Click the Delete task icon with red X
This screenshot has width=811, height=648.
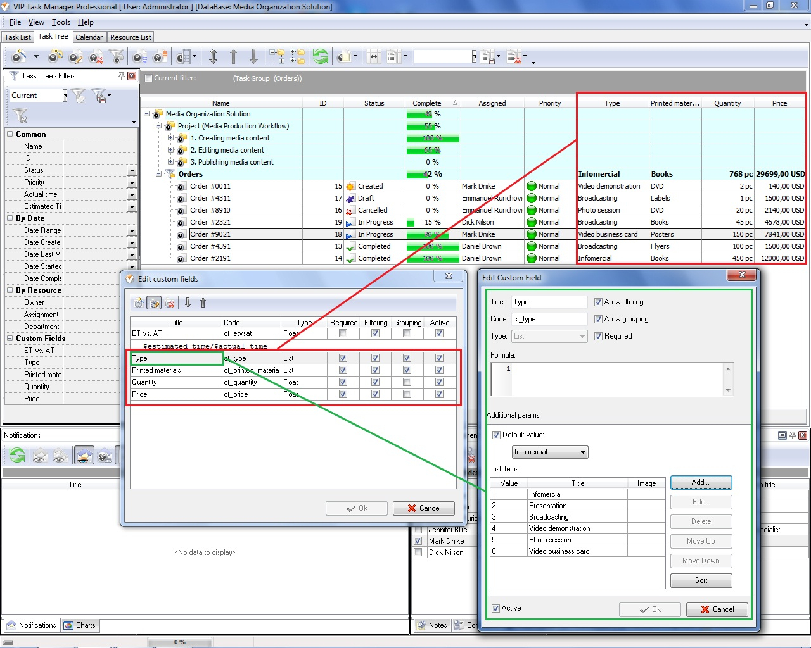click(x=96, y=57)
